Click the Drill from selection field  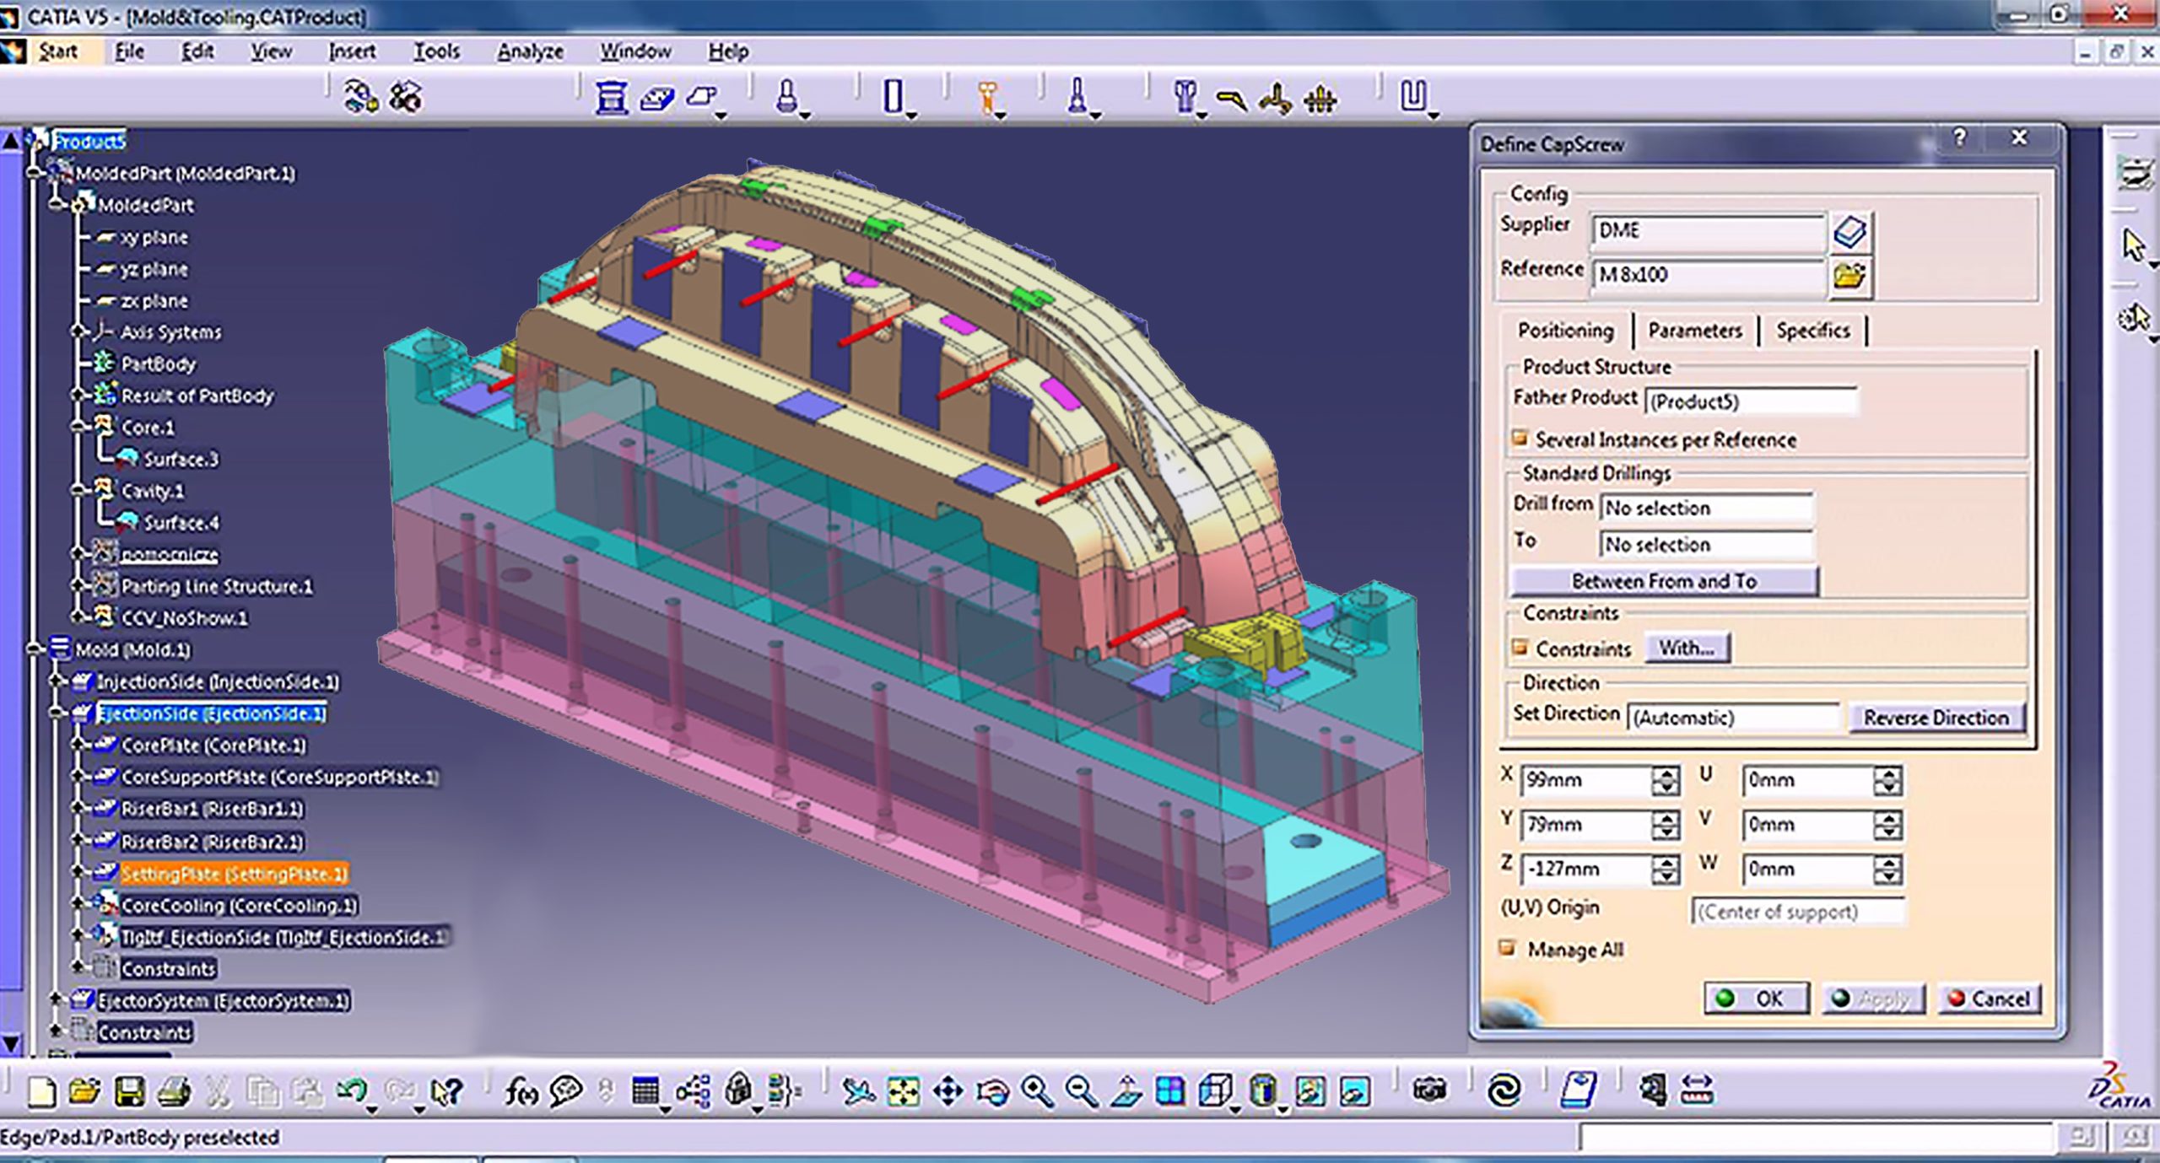[1706, 508]
